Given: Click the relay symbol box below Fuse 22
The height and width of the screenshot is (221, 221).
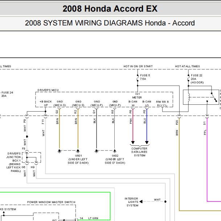Looking at the screenshot, I should click(201, 97).
